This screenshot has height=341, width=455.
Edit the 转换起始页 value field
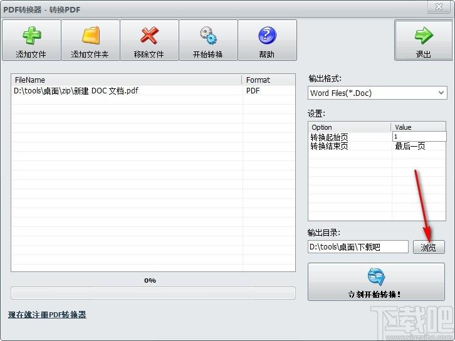click(419, 137)
